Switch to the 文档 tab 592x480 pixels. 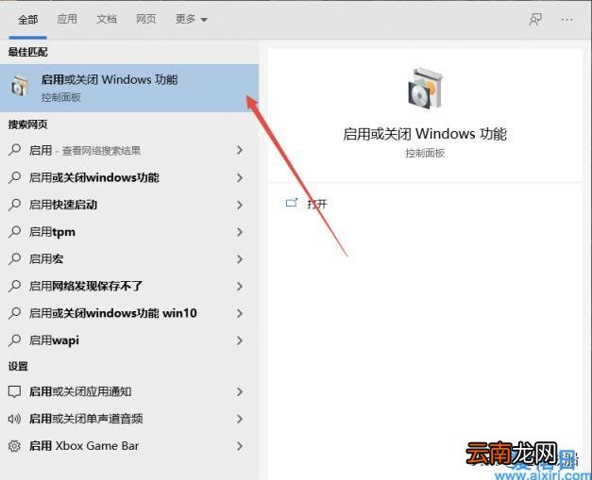pyautogui.click(x=107, y=19)
